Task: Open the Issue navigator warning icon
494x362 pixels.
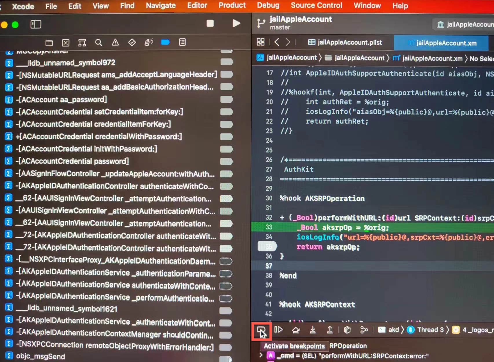Action: [x=115, y=43]
